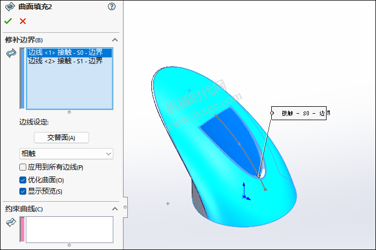Select 边线<2> 接触 - S1 - 边界 entry
The height and width of the screenshot is (250, 376).
tap(69, 61)
